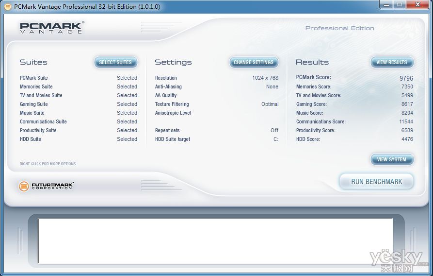433x276 pixels.
Task: Select the TV and Movies Suite row
Action: tap(79, 95)
